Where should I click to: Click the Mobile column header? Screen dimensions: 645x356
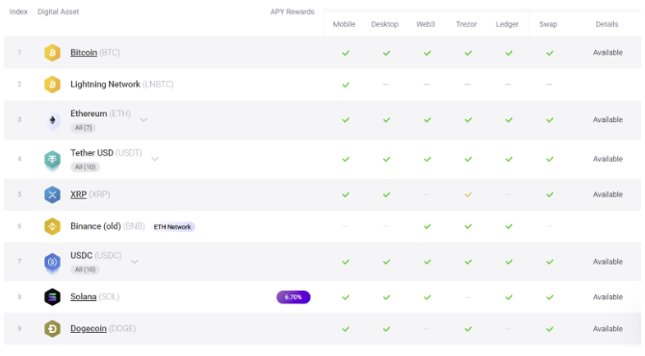click(344, 24)
